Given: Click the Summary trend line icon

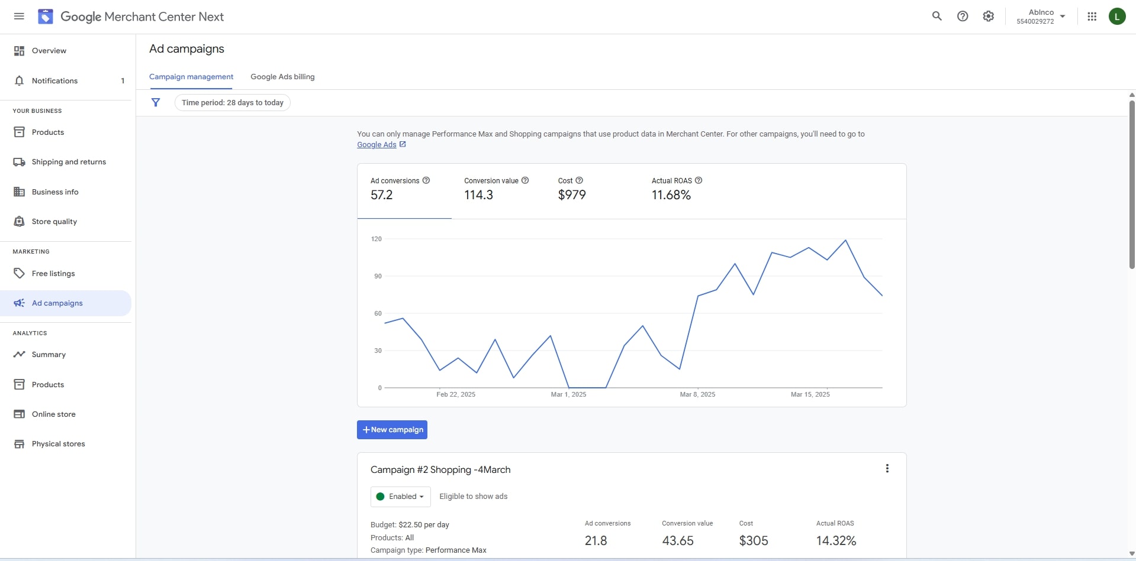Looking at the screenshot, I should coord(20,355).
